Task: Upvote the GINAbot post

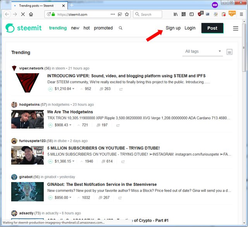Action: [x=50, y=198]
